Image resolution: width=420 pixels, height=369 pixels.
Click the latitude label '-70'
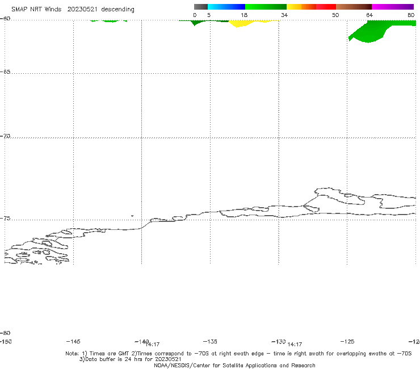(5, 136)
